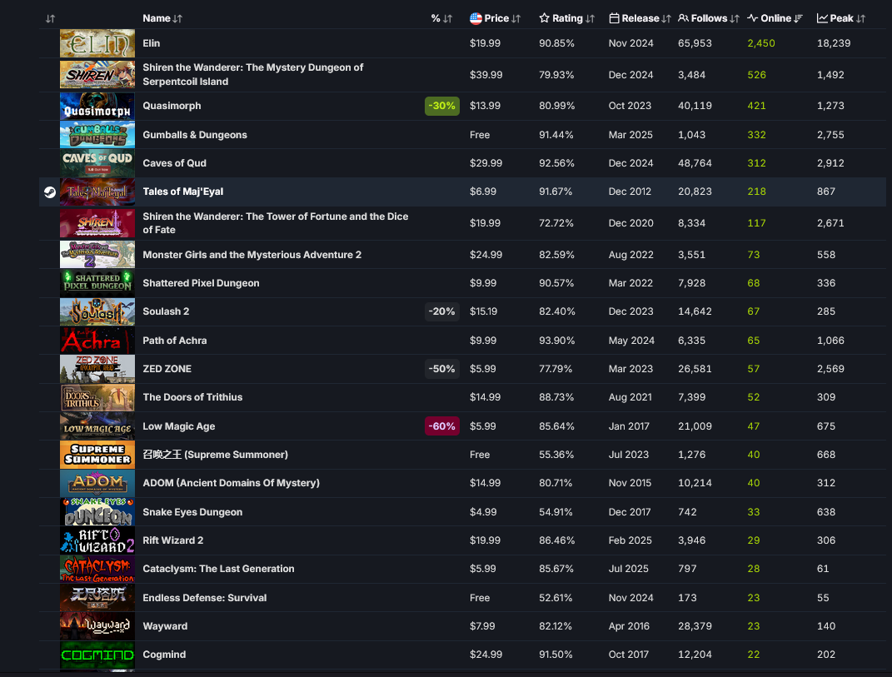892x677 pixels.
Task: Open Shiren Serpentcoil Island title link
Action: (x=252, y=74)
